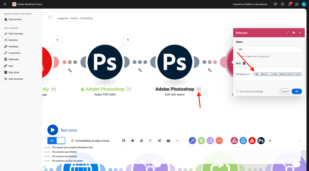The width and height of the screenshot is (309, 171).
Task: Open the Flow control tool icon
Action: [192, 141]
